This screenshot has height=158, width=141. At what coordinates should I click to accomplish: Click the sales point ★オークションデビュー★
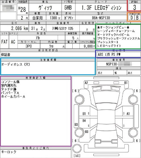point(113,27)
